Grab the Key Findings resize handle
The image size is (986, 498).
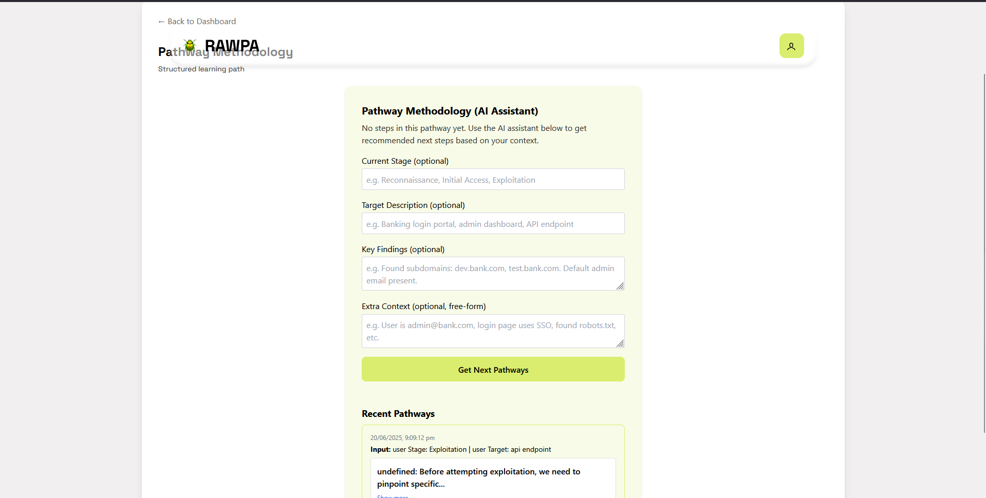pyautogui.click(x=620, y=286)
